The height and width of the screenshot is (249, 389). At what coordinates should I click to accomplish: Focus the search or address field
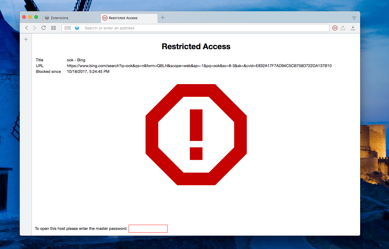coord(204,28)
